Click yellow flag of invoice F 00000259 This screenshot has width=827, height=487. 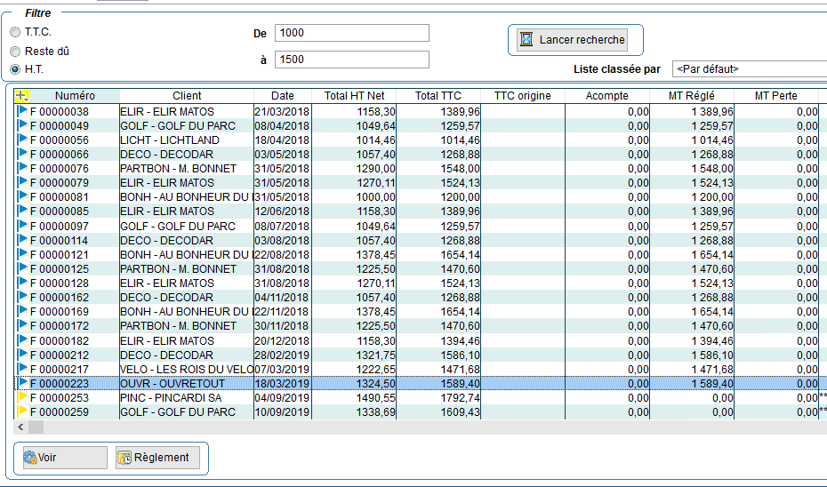point(22,411)
